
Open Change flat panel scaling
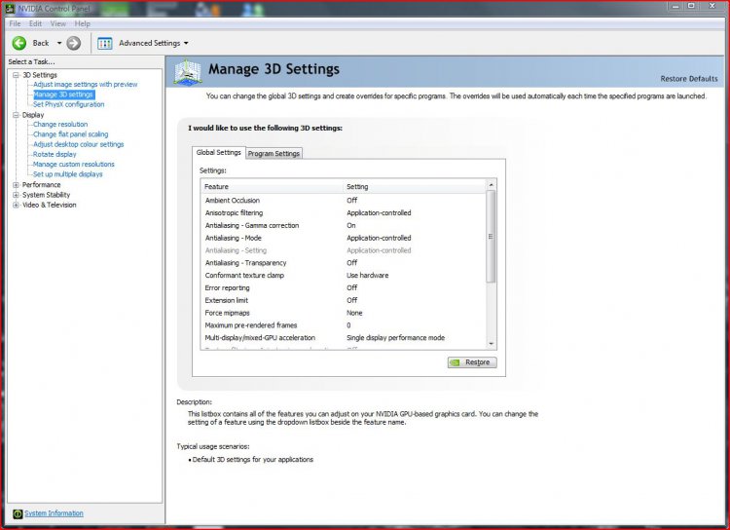point(70,134)
